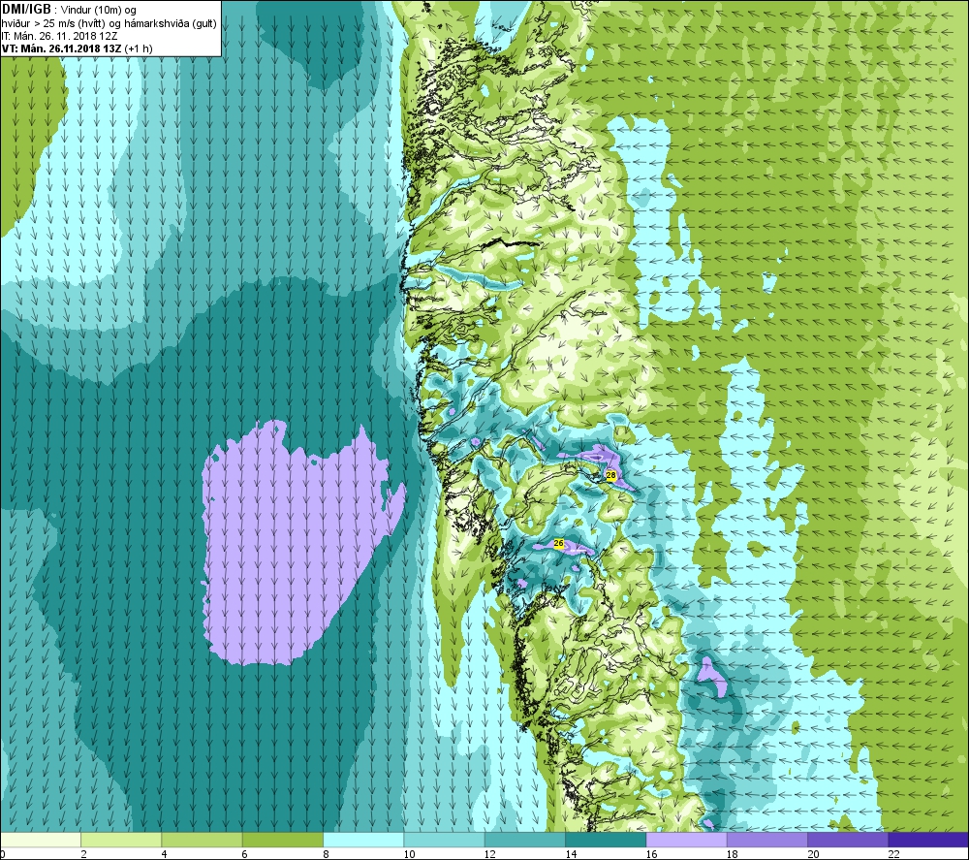
Task: Click the legend scale number 22
Action: pyautogui.click(x=893, y=854)
